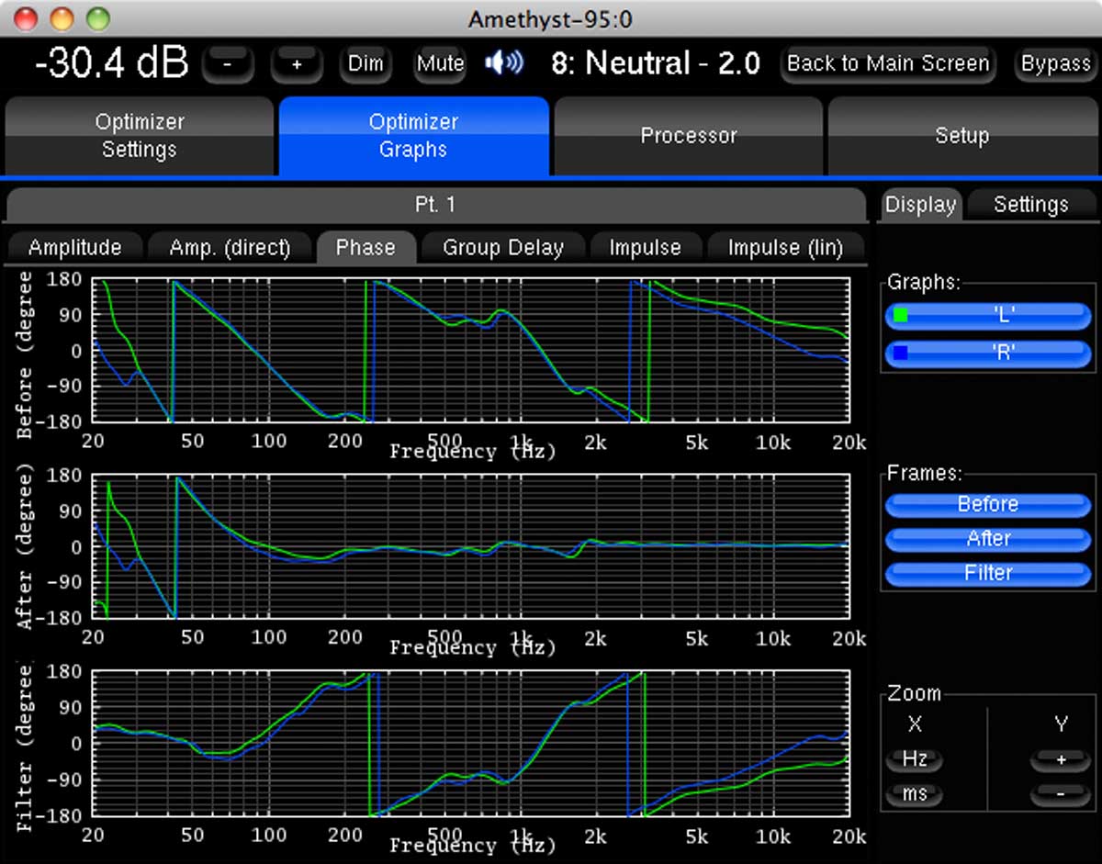Switch to the Processor tab
Screen dimensions: 1102x864
tap(688, 136)
